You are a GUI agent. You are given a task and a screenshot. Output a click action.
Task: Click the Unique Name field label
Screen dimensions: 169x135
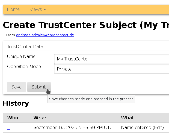click(21, 56)
